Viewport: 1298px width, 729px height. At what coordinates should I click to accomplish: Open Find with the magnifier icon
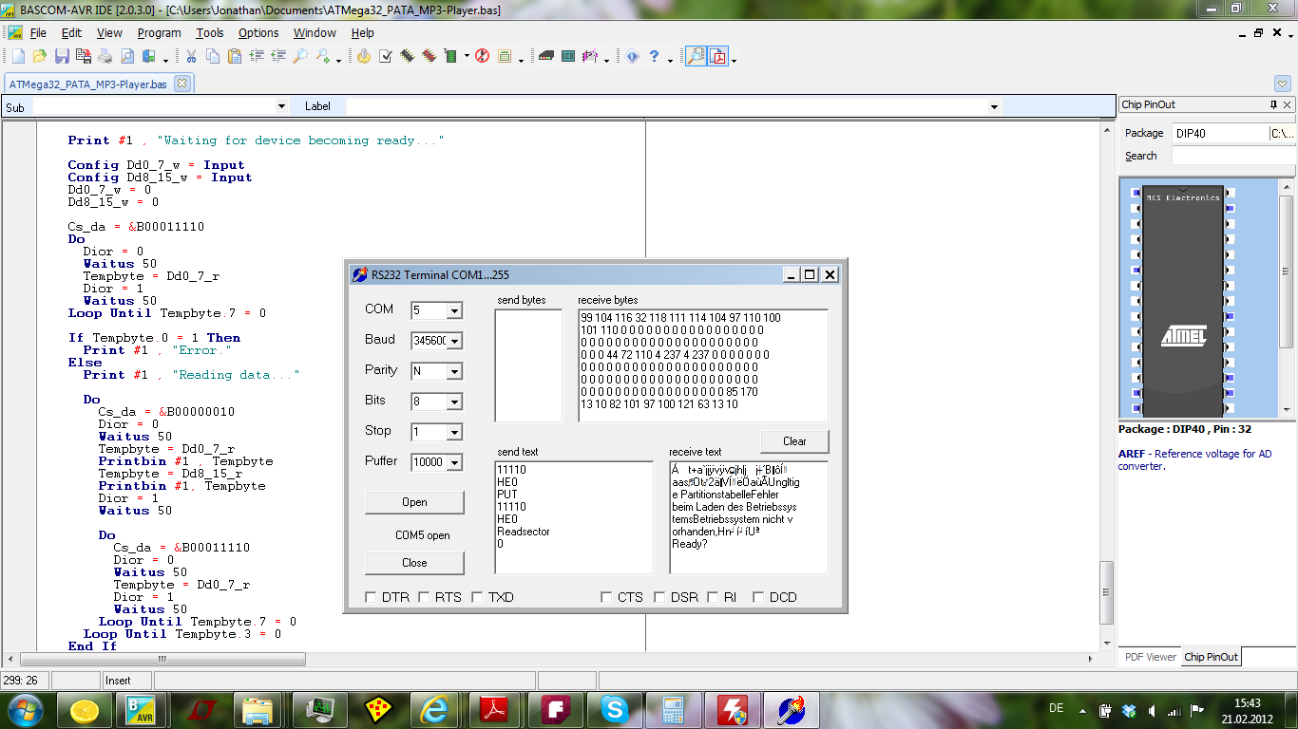(x=300, y=57)
